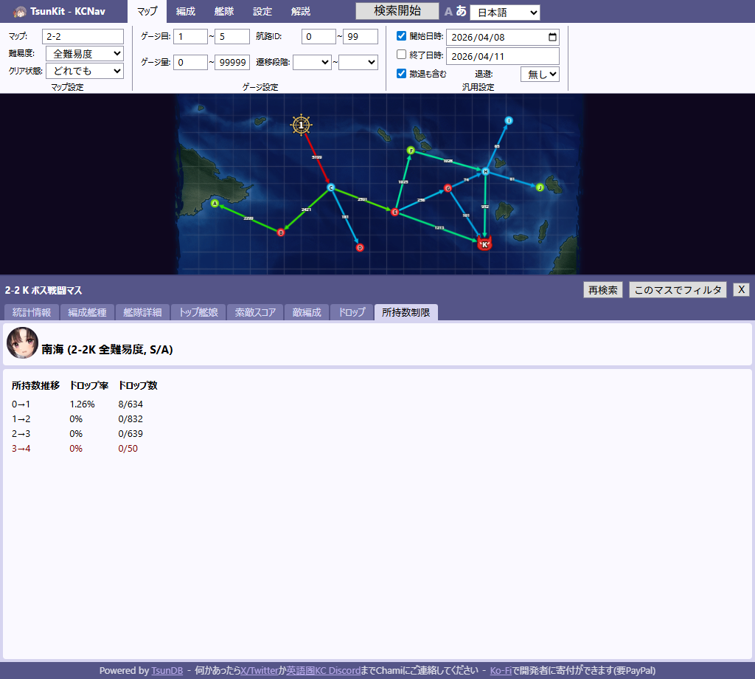
Task: Switch to the ドロップ tab
Action: tap(352, 312)
